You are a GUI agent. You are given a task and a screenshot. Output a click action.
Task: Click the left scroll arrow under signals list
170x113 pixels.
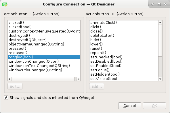pyautogui.click(x=10, y=79)
